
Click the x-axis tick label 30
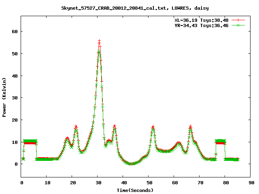98,183
